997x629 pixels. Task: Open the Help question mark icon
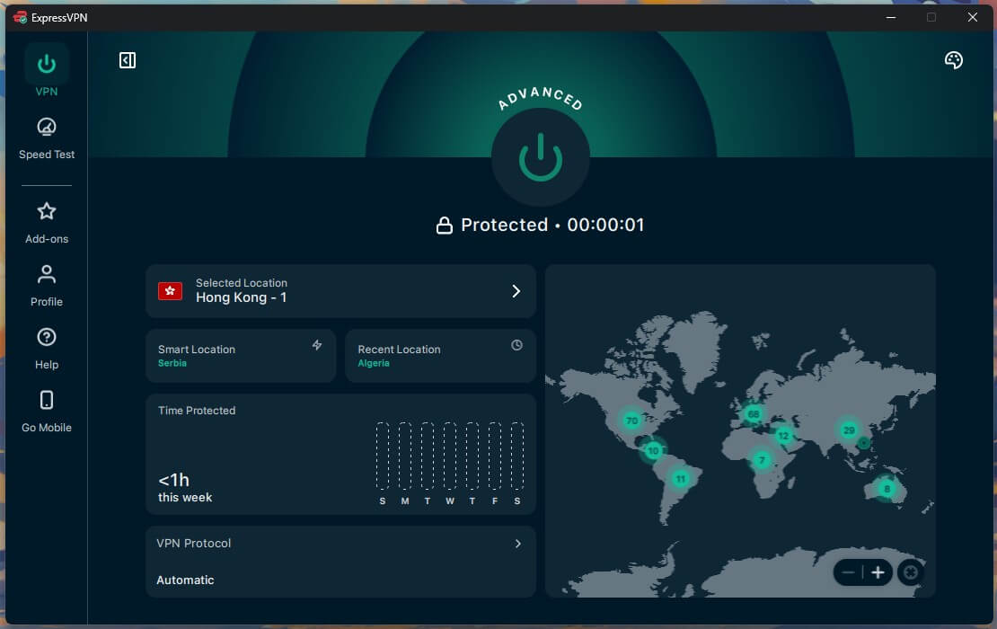[47, 337]
